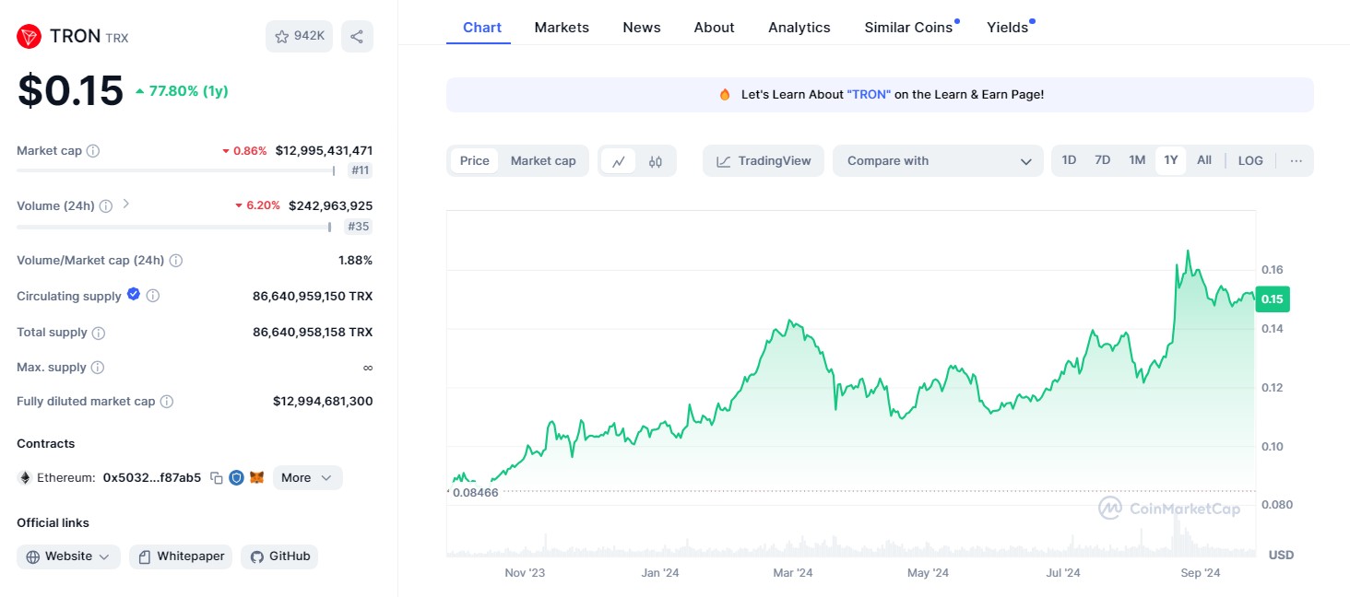Open the Compare with dropdown
This screenshot has width=1350, height=597.
pyautogui.click(x=938, y=160)
